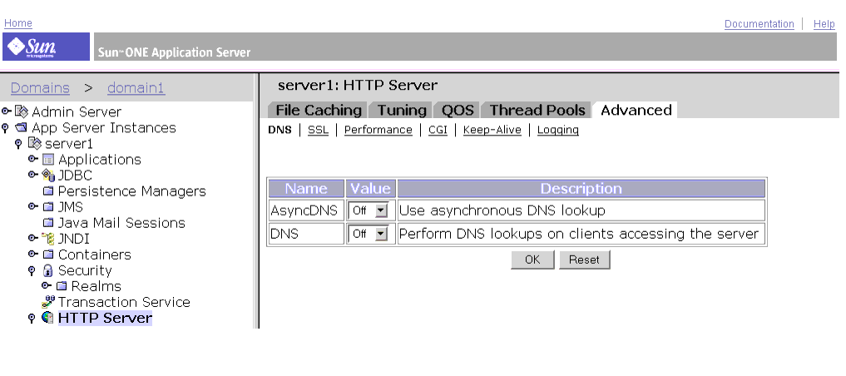Image resolution: width=846 pixels, height=376 pixels.
Task: Collapse the HTTP Server node
Action: [32, 319]
